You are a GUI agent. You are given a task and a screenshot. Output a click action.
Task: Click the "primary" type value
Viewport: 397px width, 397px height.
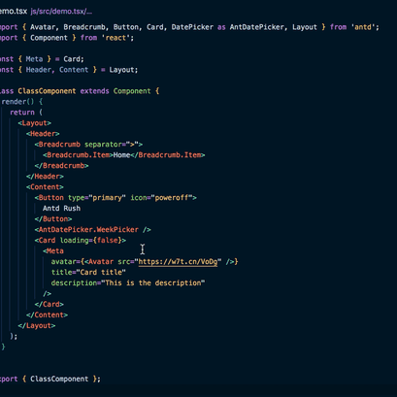tap(107, 198)
